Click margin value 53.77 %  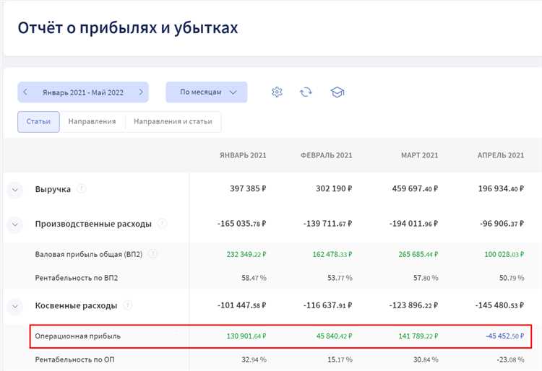340,278
